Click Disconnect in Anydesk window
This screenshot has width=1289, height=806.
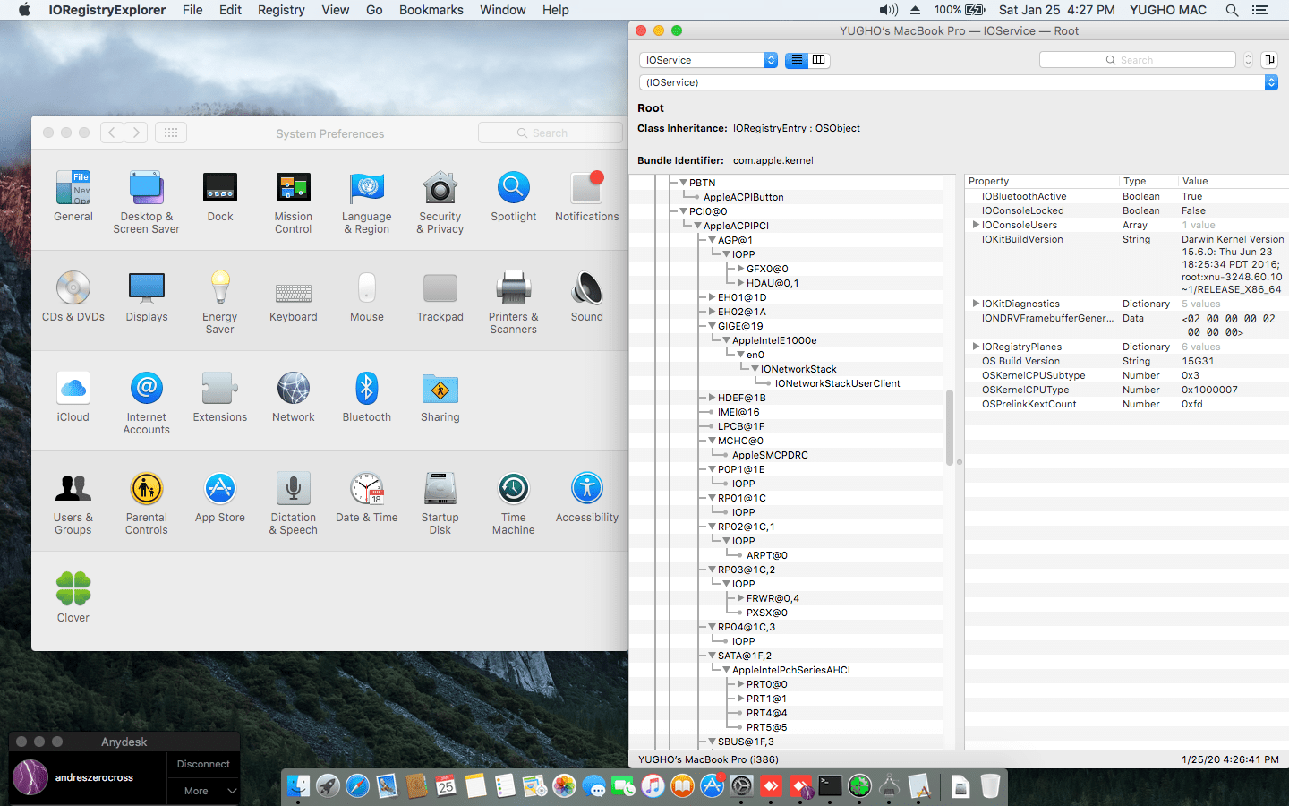click(x=203, y=764)
